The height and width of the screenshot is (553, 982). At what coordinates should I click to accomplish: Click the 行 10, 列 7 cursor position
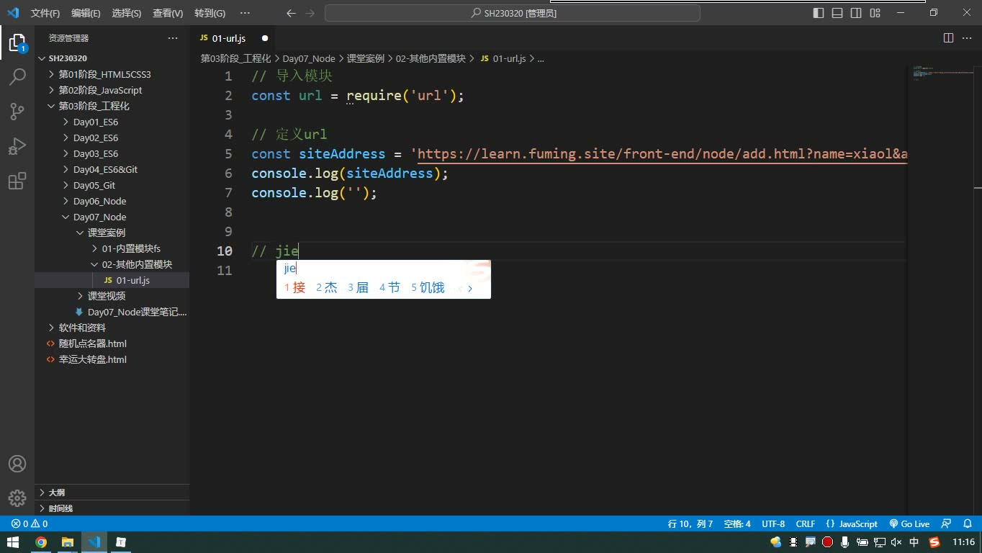pos(690,524)
